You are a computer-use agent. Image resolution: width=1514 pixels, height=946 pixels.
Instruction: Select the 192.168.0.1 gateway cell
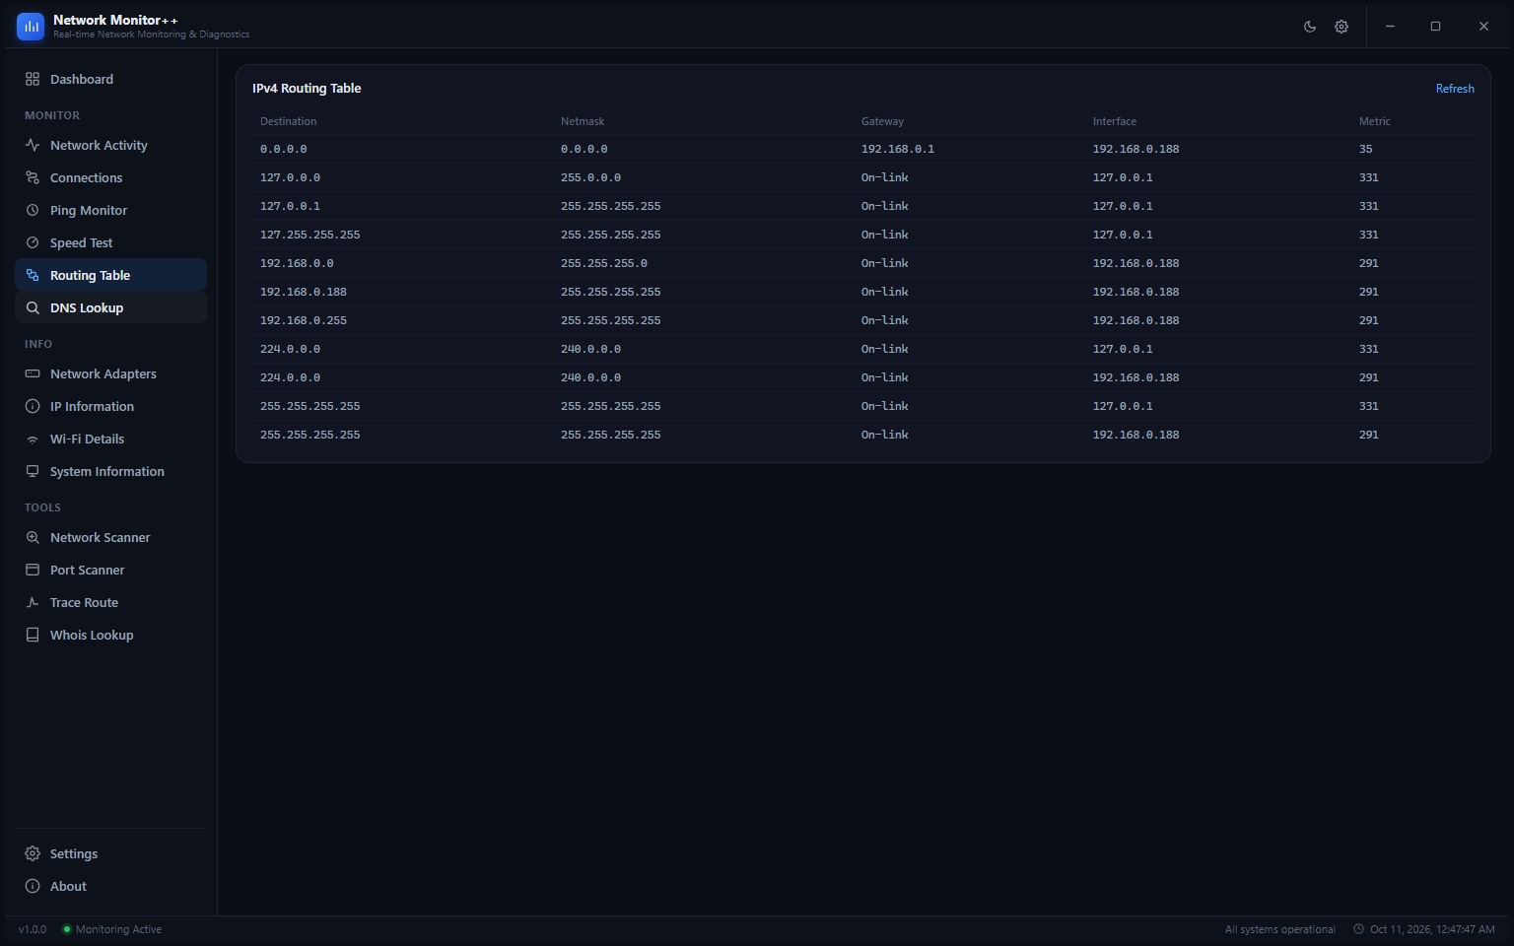[898, 149]
